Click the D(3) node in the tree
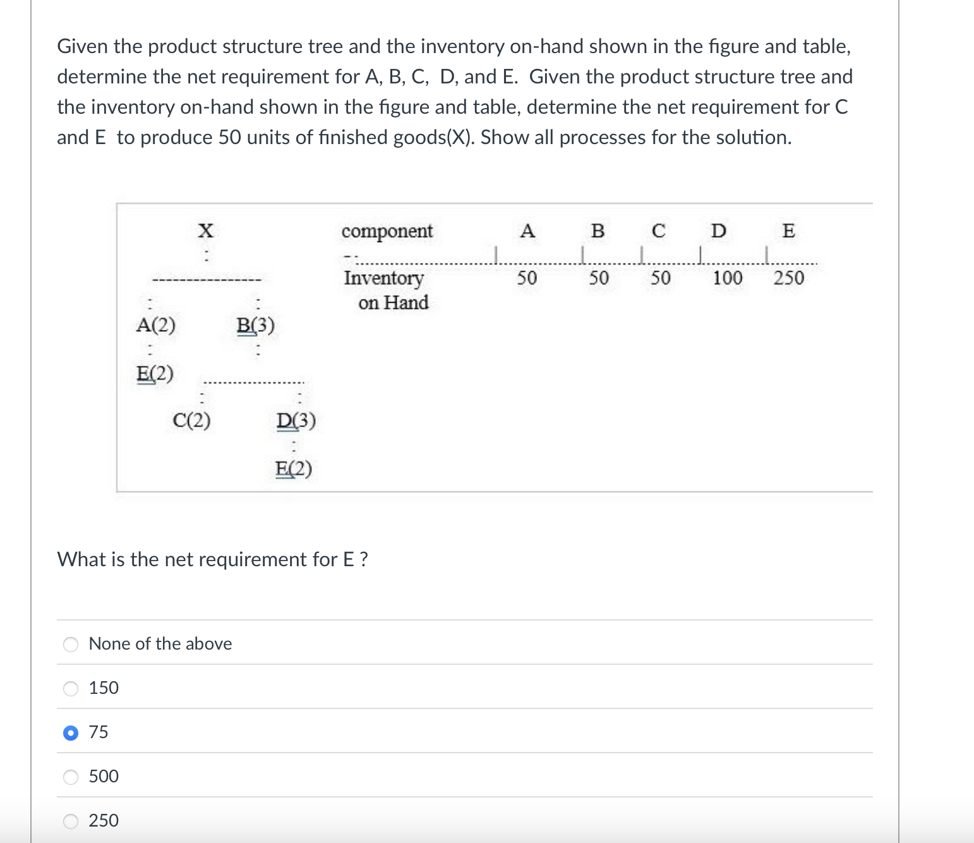This screenshot has height=843, width=974. pos(296,419)
